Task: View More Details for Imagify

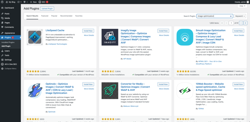Action: point(164,35)
